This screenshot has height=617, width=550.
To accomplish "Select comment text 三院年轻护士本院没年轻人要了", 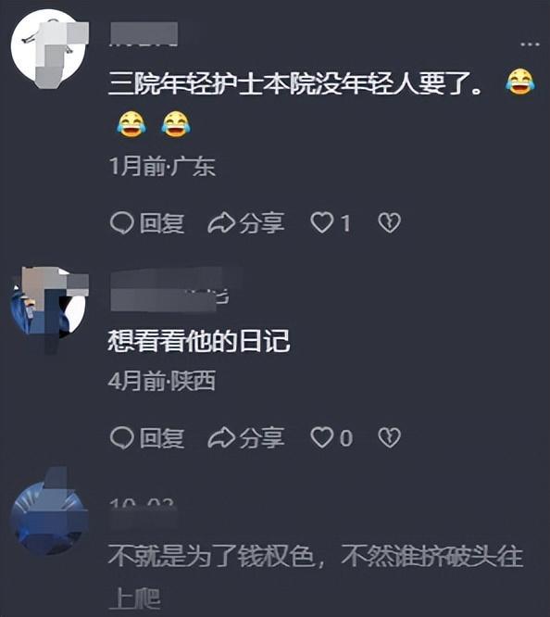I will [x=295, y=83].
